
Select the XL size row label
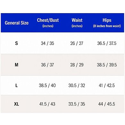click(16, 104)
